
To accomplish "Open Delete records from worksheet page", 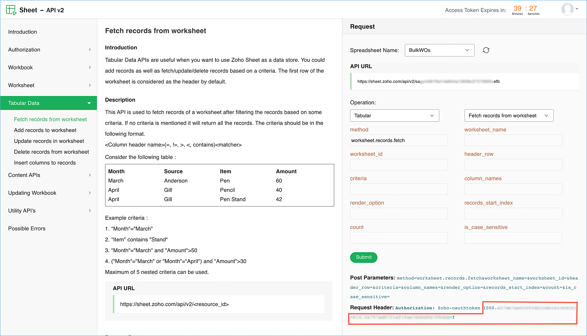I will tap(51, 152).
